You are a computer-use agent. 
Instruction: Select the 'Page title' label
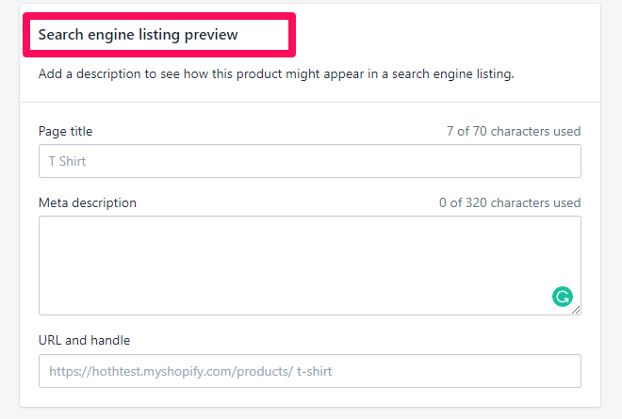(x=65, y=131)
